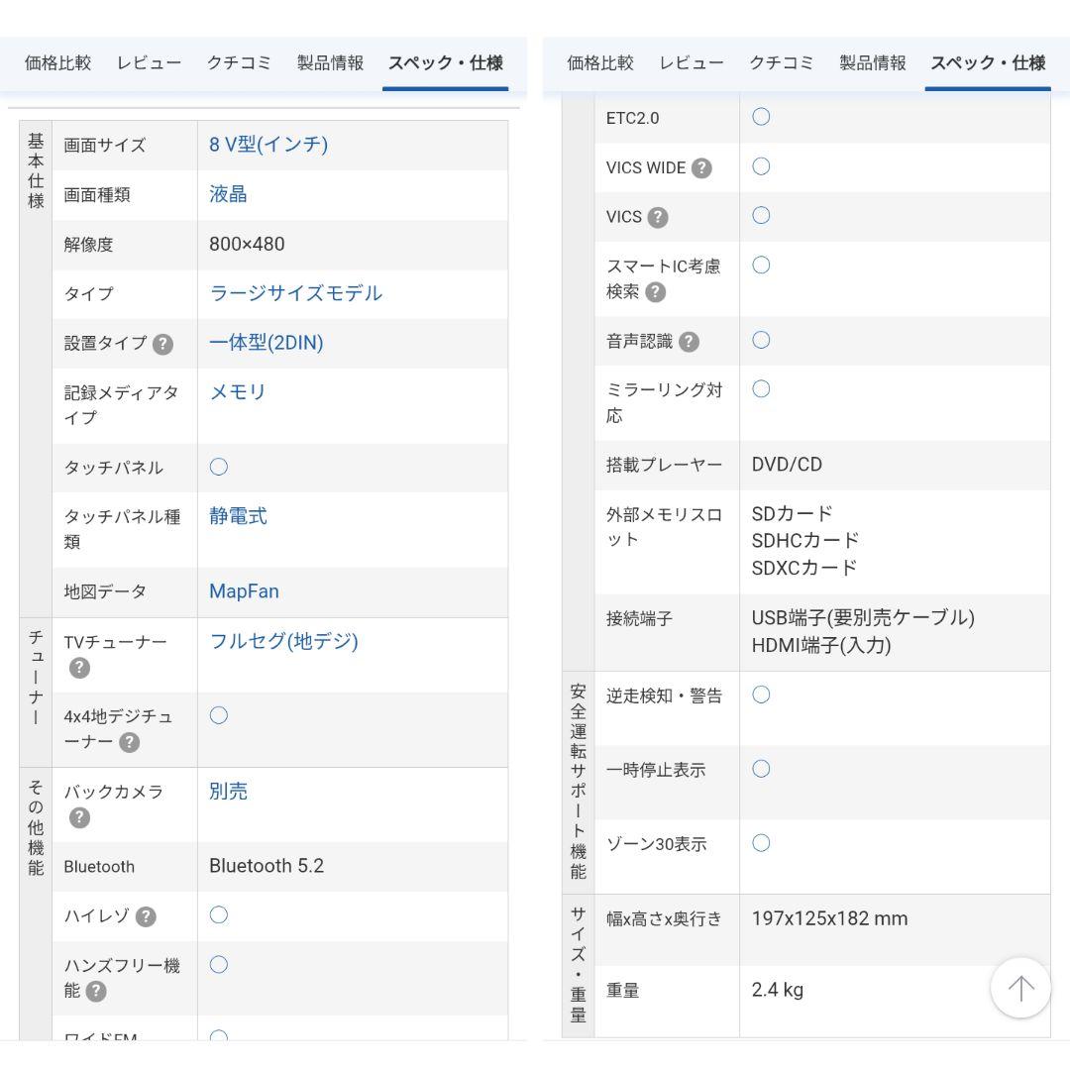
Task: Tap help icon next to 4x4地デジチューナー
Action: coord(130,742)
